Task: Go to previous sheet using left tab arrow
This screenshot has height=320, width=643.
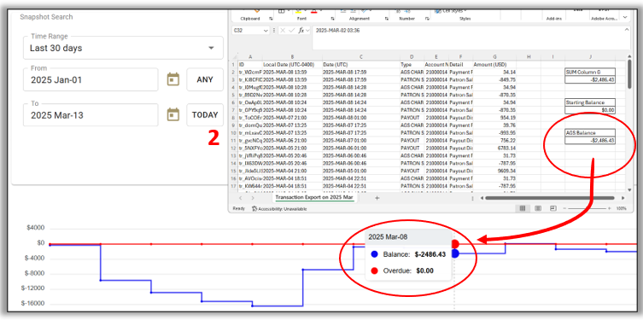Action: pos(241,198)
